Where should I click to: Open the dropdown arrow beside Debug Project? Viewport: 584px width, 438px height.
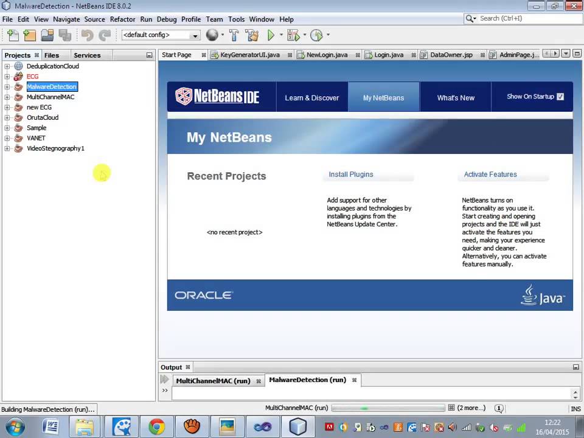[x=304, y=35]
